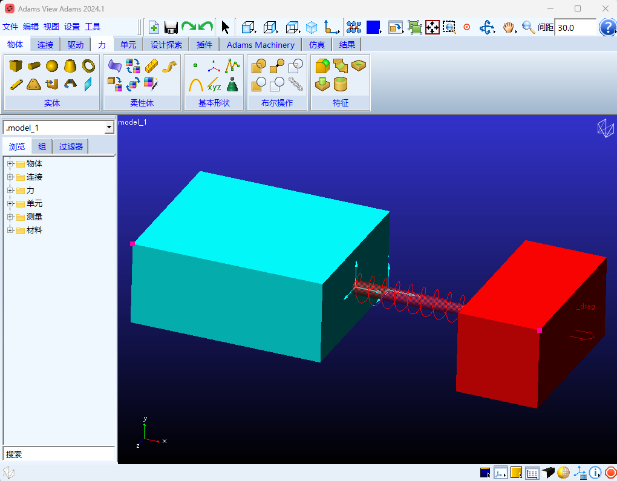Screen dimensions: 617x481
Task: Select the Polyline construction tool
Action: [x=232, y=66]
